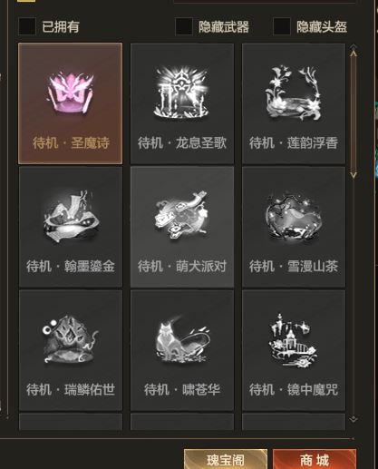The width and height of the screenshot is (378, 469).
Task: Open the 商城 shop
Action: [315, 459]
